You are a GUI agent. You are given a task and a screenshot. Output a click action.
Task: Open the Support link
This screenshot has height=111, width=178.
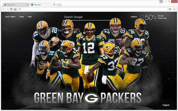[x=166, y=105]
